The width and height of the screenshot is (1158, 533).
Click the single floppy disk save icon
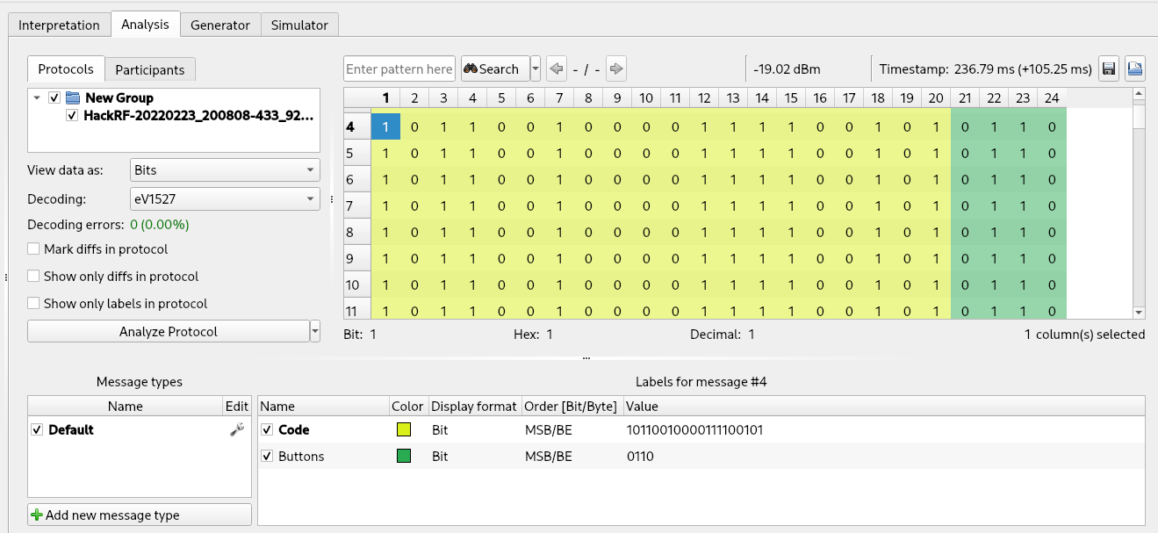(x=1109, y=69)
